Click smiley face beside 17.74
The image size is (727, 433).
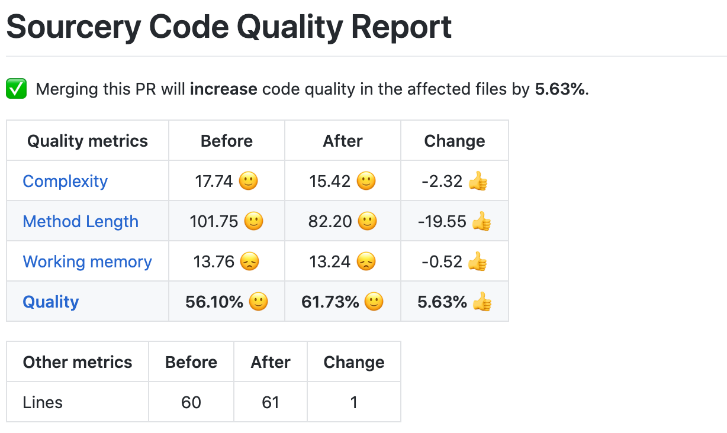pos(249,181)
